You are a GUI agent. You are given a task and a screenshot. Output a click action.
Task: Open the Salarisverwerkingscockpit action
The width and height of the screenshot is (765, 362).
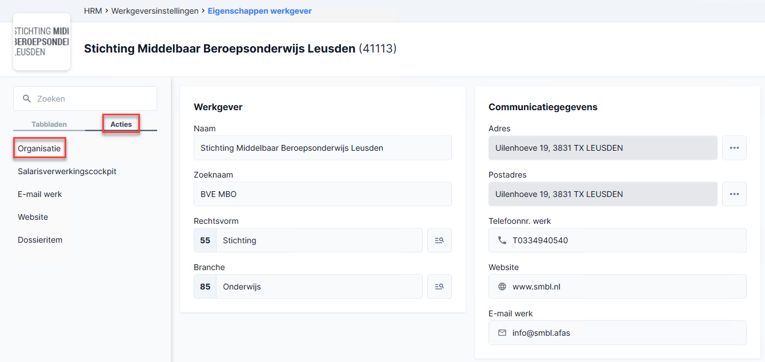(67, 171)
